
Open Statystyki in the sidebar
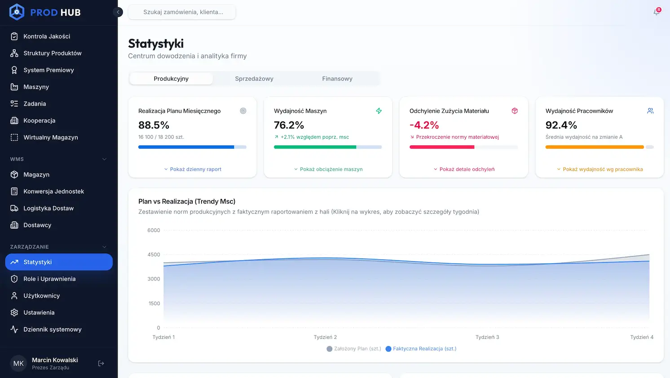pyautogui.click(x=59, y=262)
